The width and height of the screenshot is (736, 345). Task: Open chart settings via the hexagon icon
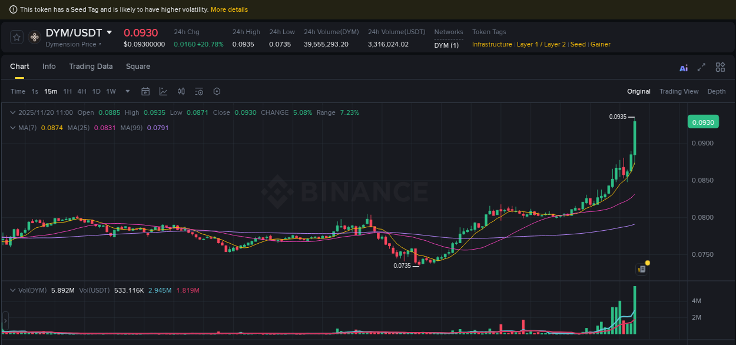pos(217,91)
